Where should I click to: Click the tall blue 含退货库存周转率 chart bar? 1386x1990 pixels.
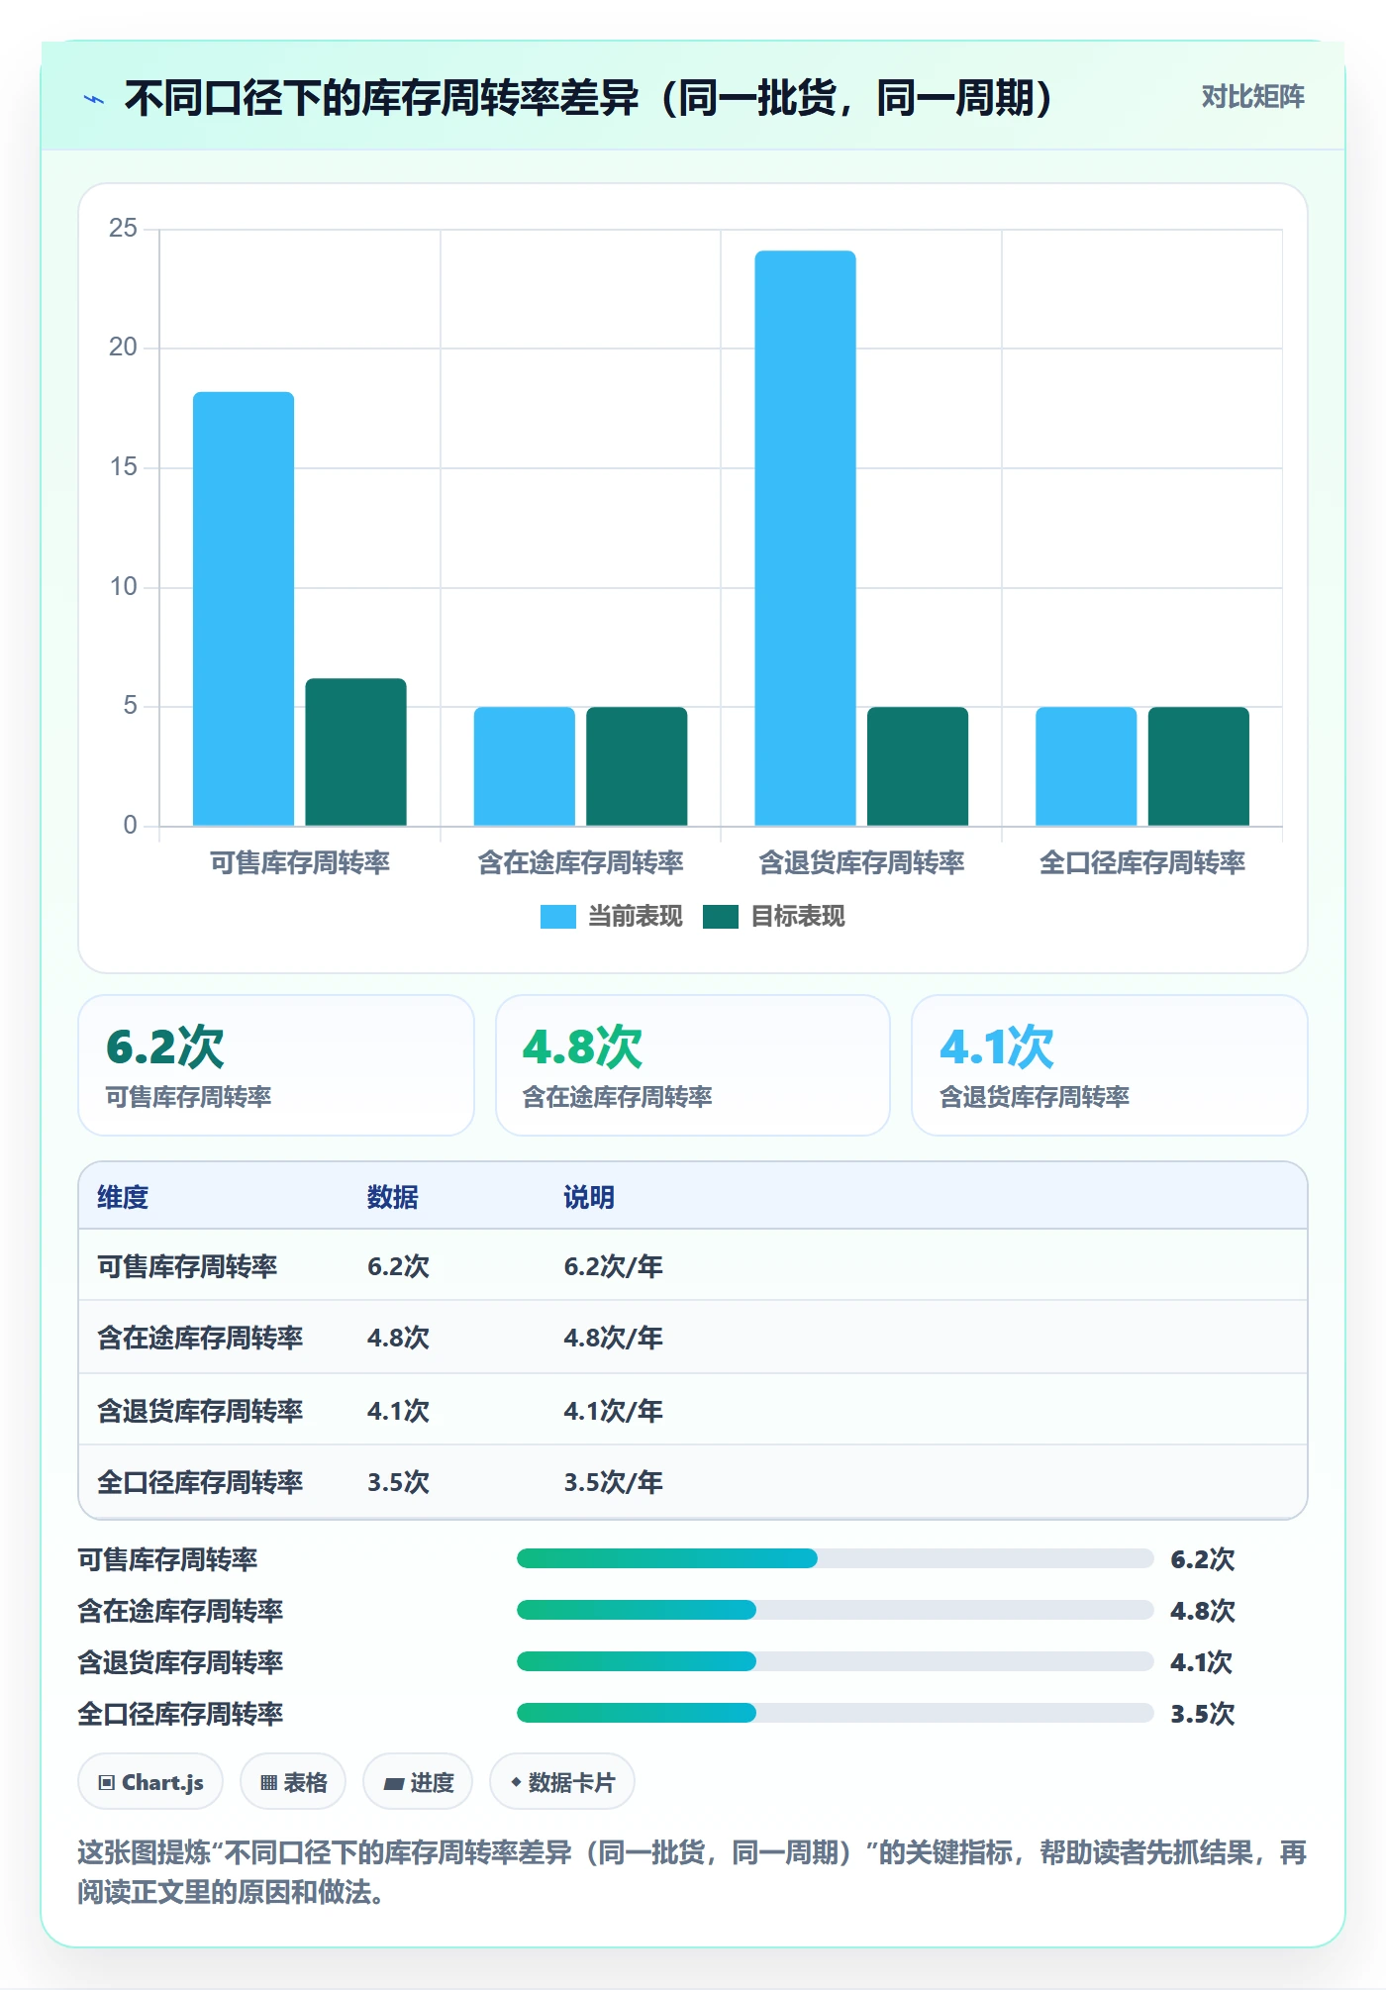pyautogui.click(x=805, y=538)
